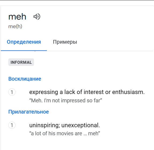Click the word "lack" in first definition
This screenshot has height=150, width=154.
click(70, 92)
